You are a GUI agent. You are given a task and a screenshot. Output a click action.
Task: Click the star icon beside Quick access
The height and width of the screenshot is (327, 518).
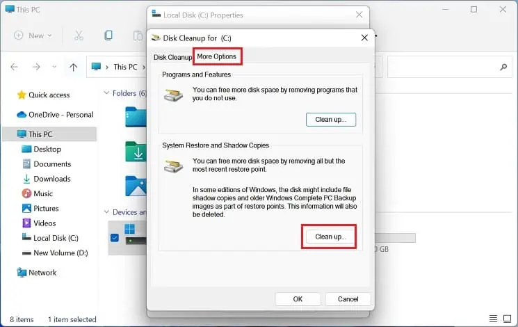point(22,95)
